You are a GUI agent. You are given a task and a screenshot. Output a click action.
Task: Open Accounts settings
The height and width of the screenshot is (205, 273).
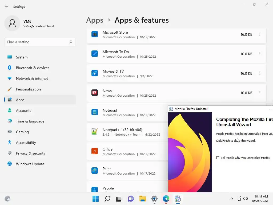pyautogui.click(x=40, y=111)
